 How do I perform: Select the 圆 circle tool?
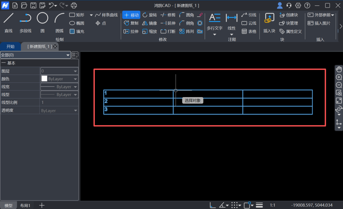click(x=42, y=19)
